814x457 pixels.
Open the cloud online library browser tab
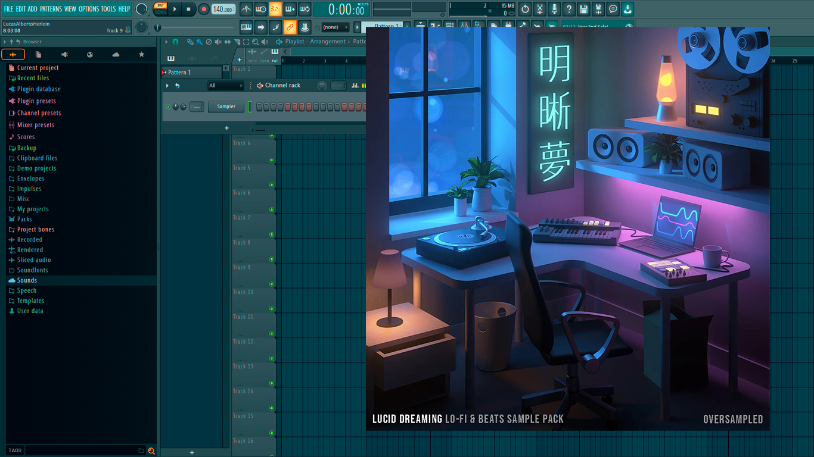[x=116, y=54]
